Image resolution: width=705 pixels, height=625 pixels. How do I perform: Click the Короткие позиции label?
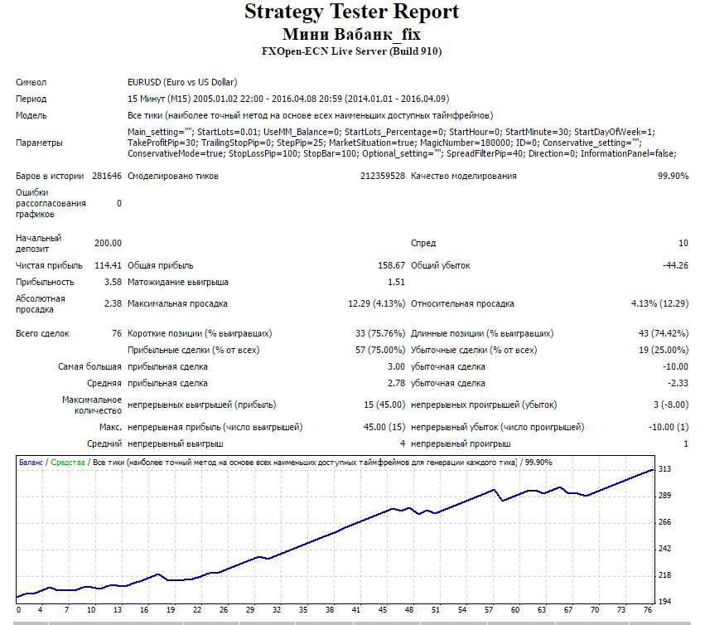pyautogui.click(x=200, y=333)
